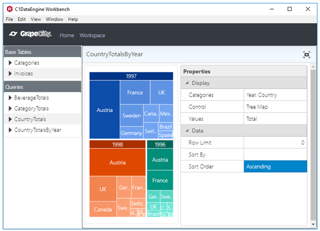Click the Austria tile in 1996

(160, 159)
